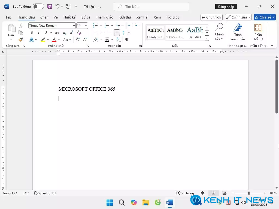
Task: Toggle show paragraph marks pilcrow
Action: tap(126, 40)
